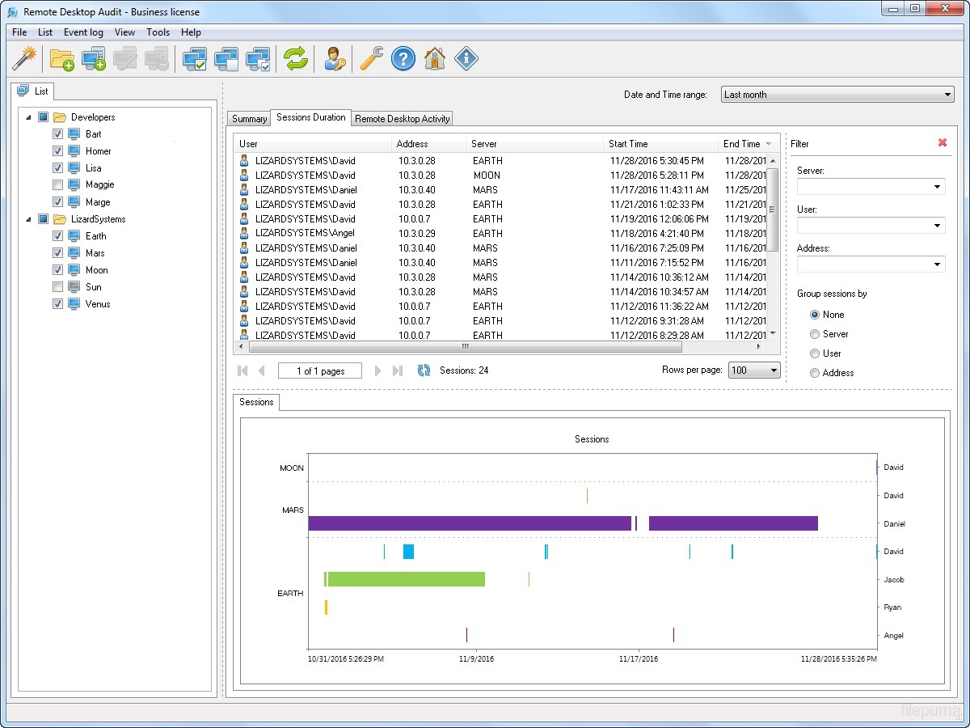The width and height of the screenshot is (970, 728).
Task: Open settings with the wrench icon
Action: tap(371, 58)
